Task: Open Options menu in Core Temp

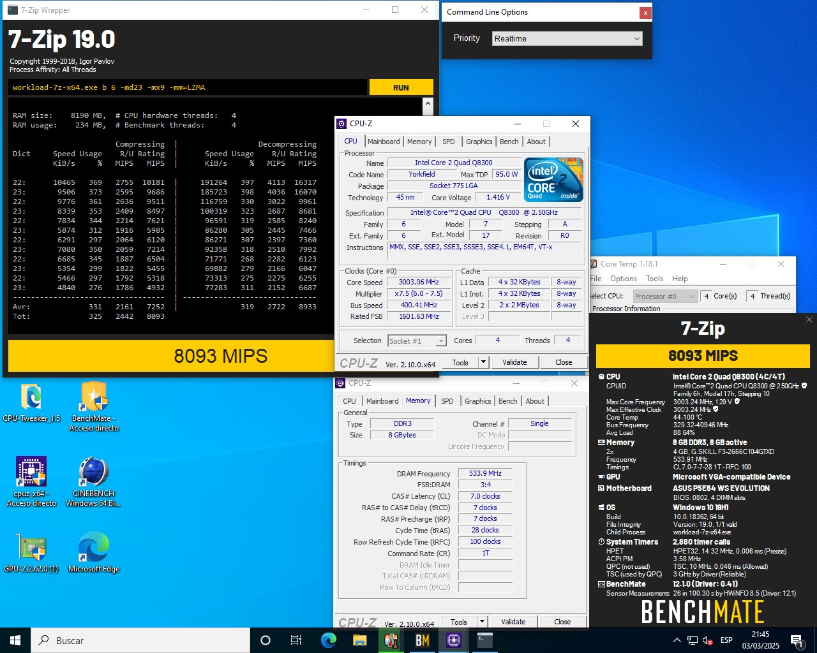Action: click(x=624, y=279)
